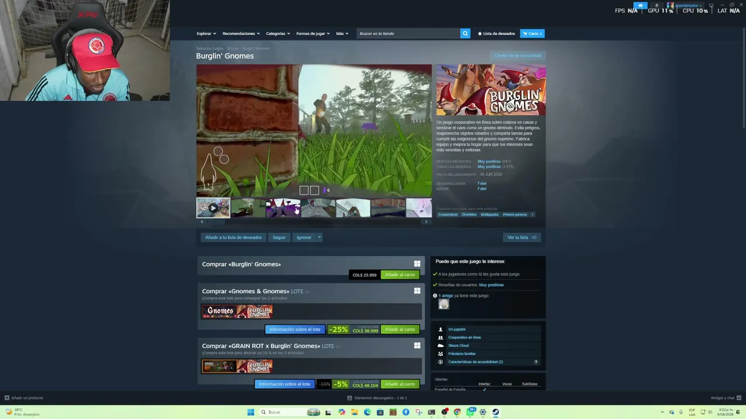Open Lista de deseados

coord(497,34)
